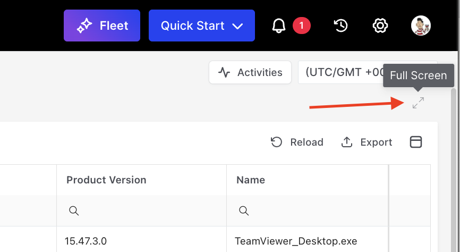This screenshot has width=460, height=252.
Task: Sort by the Product Version column header
Action: pyautogui.click(x=106, y=180)
